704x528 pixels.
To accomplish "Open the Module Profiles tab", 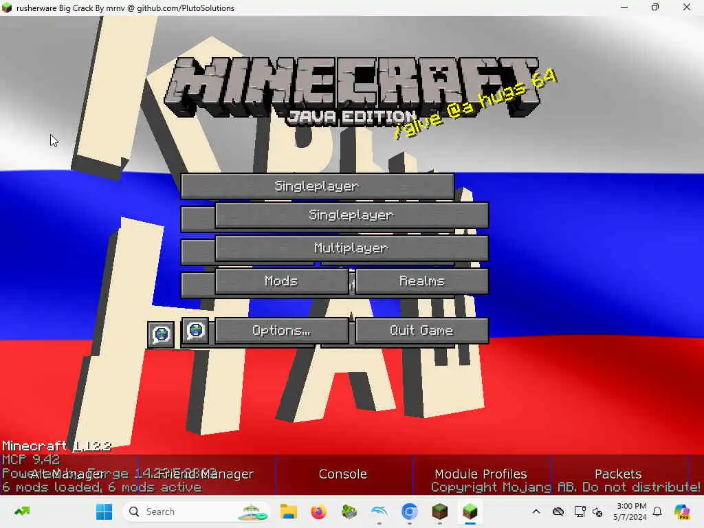I will pos(481,474).
